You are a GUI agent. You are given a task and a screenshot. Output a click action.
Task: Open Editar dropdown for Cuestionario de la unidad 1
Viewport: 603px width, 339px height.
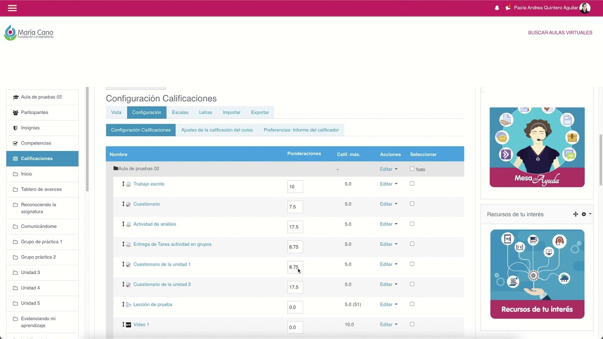[x=389, y=265]
